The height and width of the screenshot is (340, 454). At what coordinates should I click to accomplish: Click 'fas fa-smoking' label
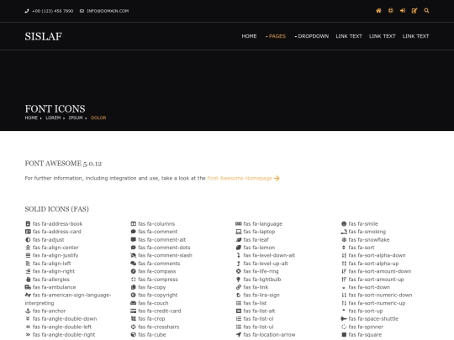367,232
